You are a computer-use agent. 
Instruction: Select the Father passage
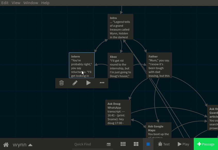coord(159,65)
